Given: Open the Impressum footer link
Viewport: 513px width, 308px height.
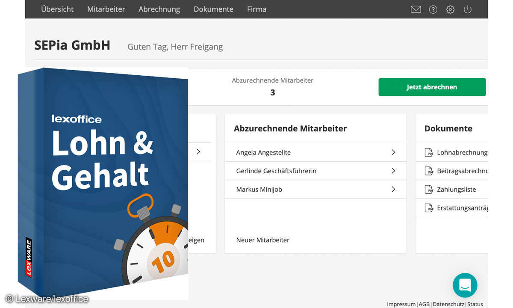Looking at the screenshot, I should (401, 304).
